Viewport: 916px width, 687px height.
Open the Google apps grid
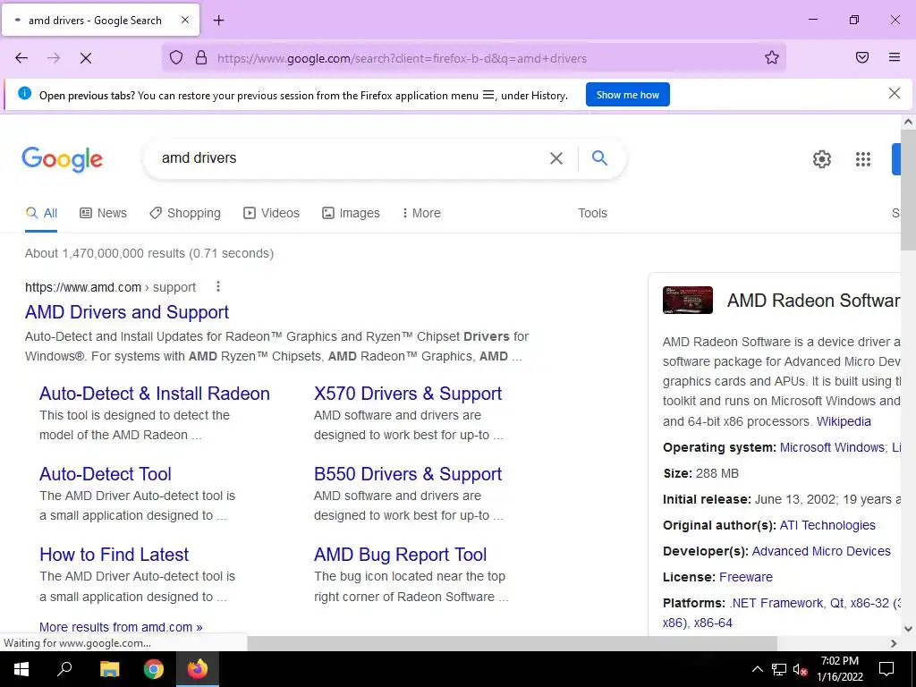(863, 159)
